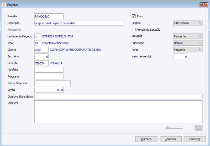Select the Unidade de Negócio code field
The image size is (210, 146).
pyautogui.click(x=38, y=36)
